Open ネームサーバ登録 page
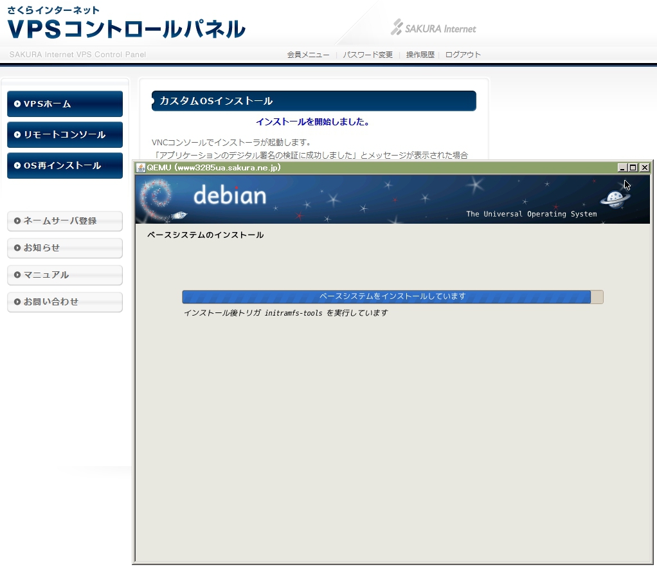 pyautogui.click(x=65, y=221)
